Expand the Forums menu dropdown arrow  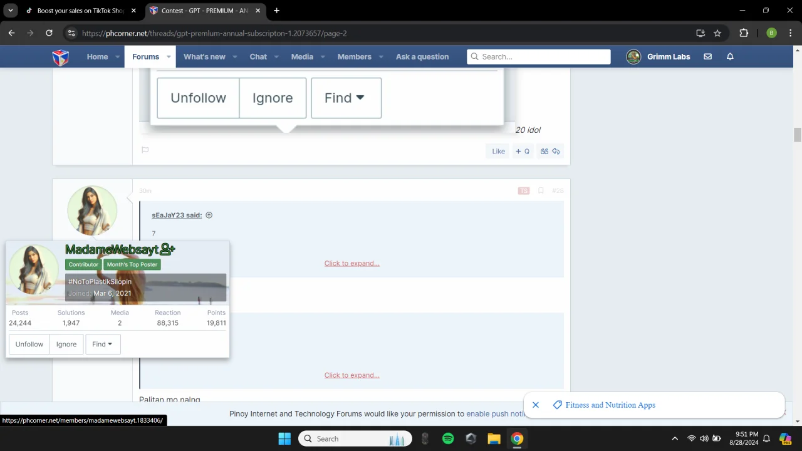tap(169, 57)
